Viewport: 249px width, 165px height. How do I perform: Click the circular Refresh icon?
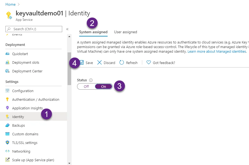coord(122,62)
